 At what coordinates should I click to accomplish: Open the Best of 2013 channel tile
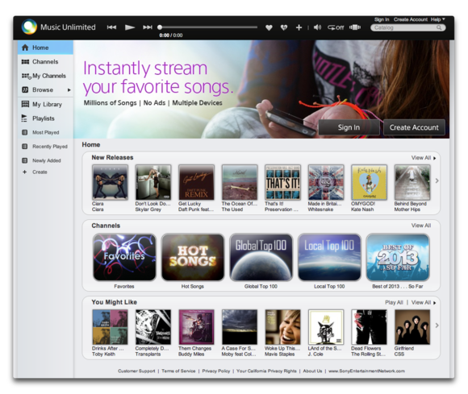tap(398, 257)
